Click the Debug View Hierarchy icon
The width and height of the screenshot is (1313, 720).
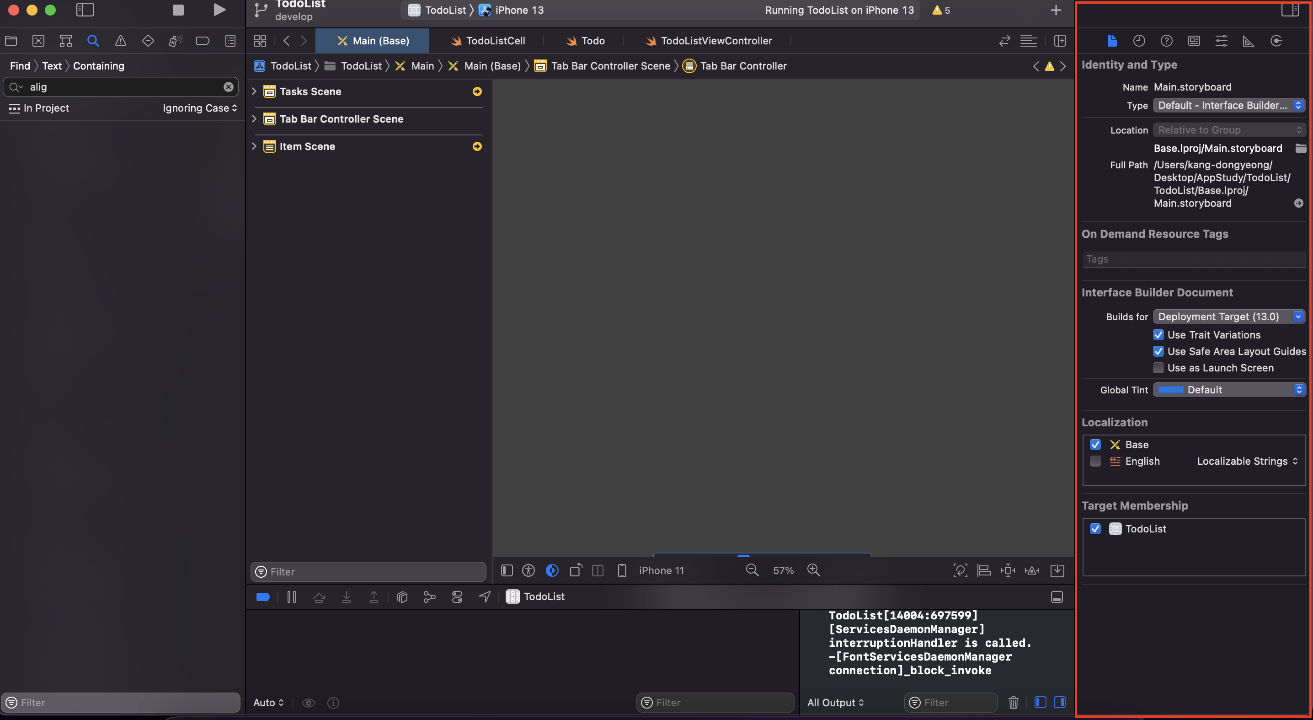402,596
